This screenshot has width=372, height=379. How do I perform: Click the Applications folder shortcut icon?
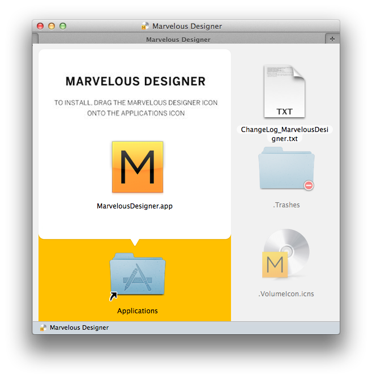(138, 275)
